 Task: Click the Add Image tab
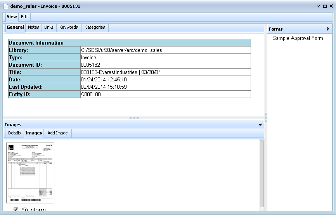[57, 133]
